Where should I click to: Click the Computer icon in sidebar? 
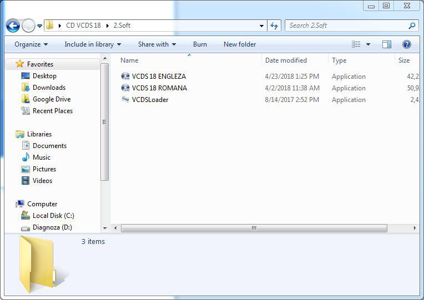tap(20, 204)
